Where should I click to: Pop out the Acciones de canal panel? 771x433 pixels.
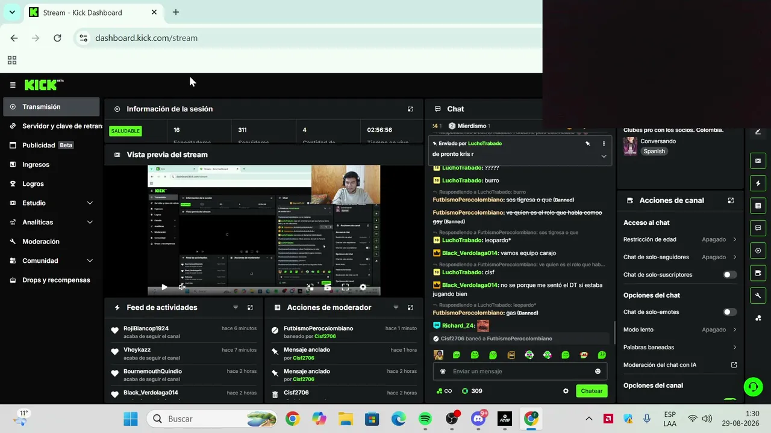(x=731, y=200)
